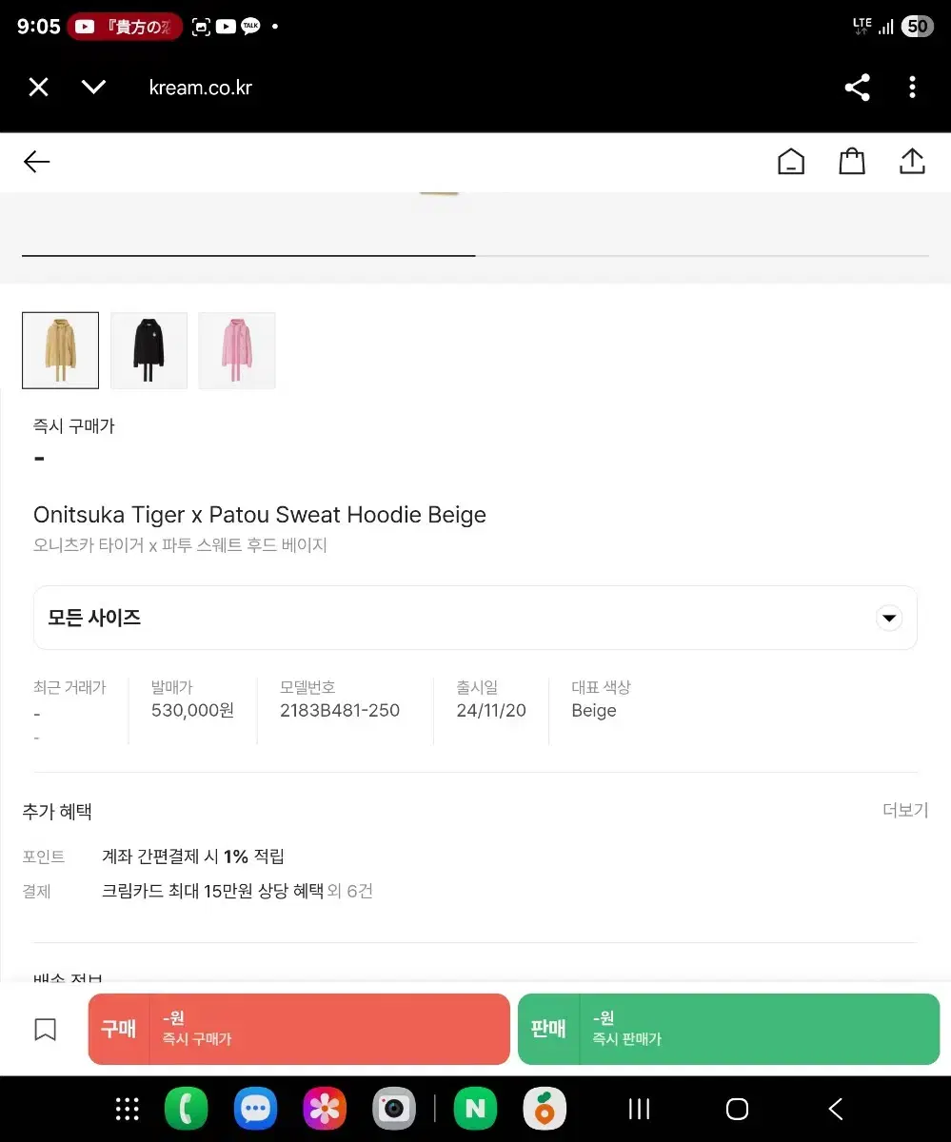Click the model number 2183B481-250

pyautogui.click(x=340, y=711)
